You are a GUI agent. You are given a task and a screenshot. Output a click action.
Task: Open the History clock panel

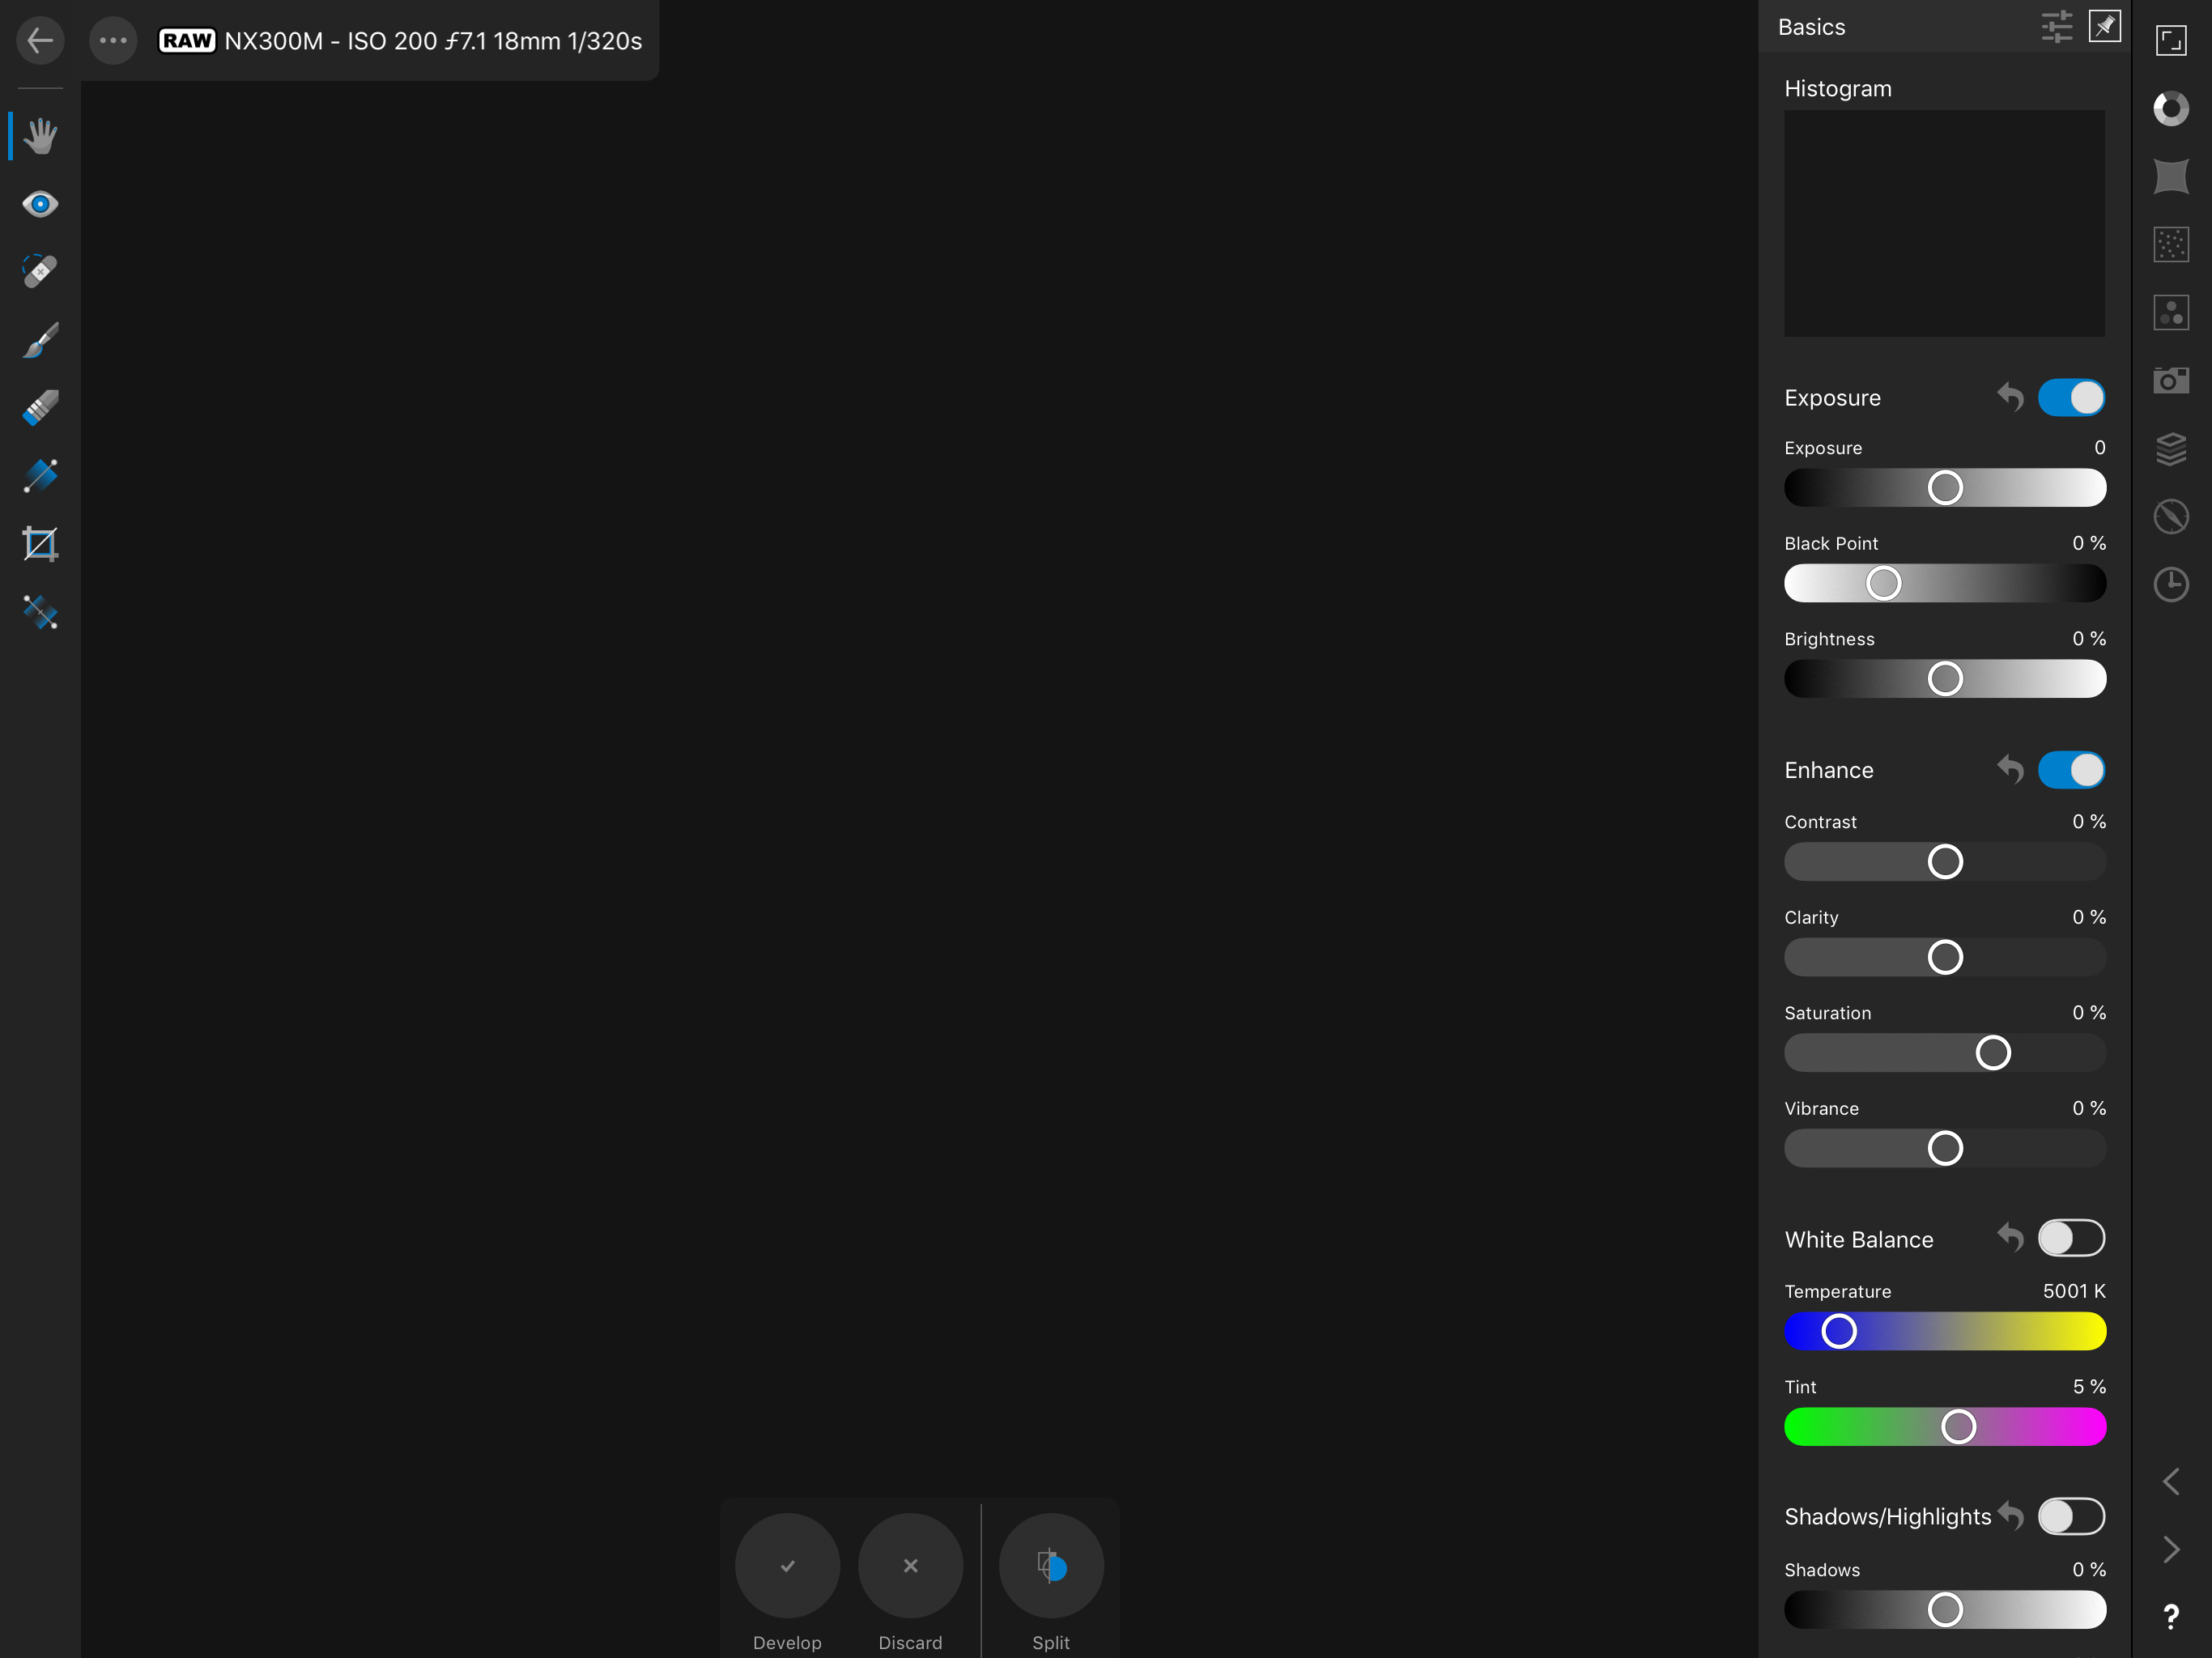click(x=2170, y=584)
